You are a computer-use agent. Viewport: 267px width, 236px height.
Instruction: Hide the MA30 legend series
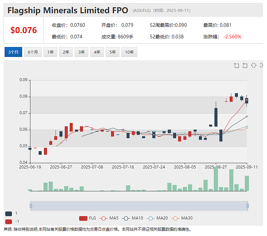(182, 218)
